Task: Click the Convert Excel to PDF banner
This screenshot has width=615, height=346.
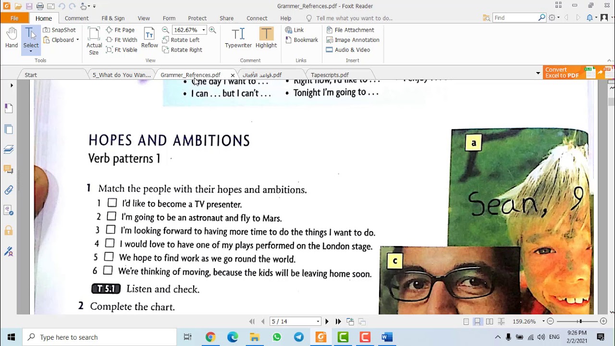Action: pos(578,73)
